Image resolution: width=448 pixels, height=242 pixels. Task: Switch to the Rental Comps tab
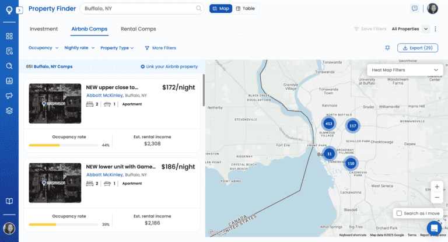pos(138,29)
